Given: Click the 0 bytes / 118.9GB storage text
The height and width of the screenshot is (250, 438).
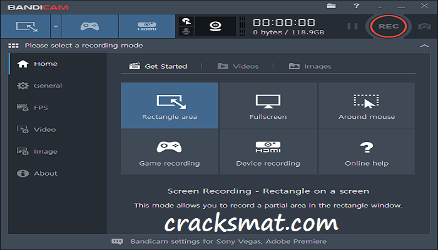Looking at the screenshot, I should 288,32.
